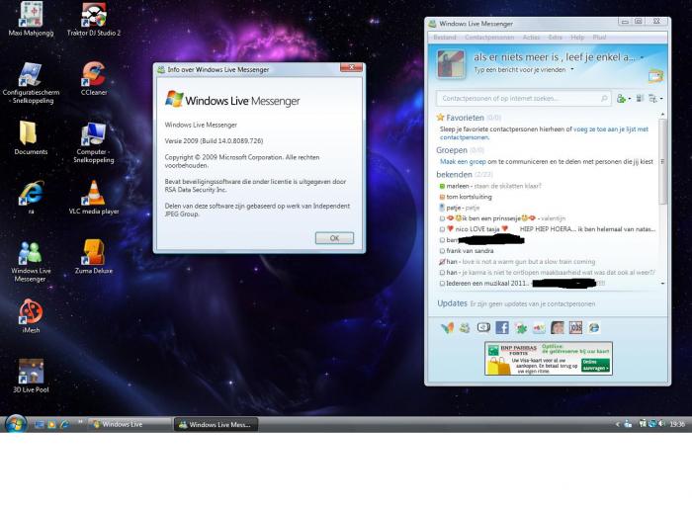
Task: Open the Bestand menu
Action: click(445, 38)
